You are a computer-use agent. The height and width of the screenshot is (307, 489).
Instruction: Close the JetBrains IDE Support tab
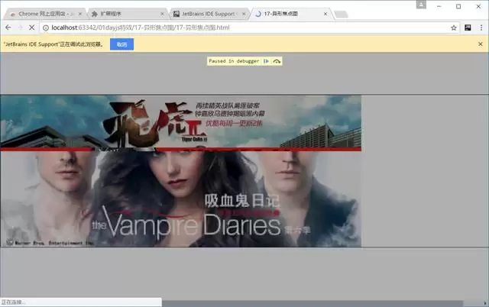click(244, 14)
